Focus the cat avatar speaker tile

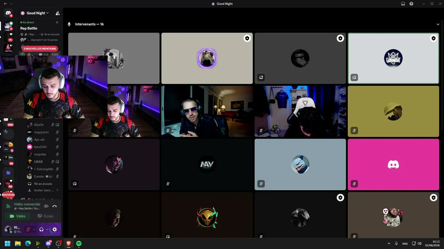click(393, 215)
